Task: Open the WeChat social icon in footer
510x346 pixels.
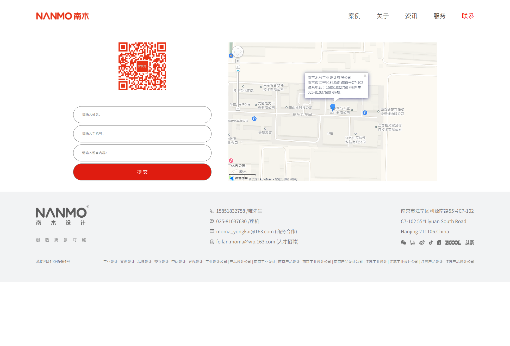Action: [403, 243]
